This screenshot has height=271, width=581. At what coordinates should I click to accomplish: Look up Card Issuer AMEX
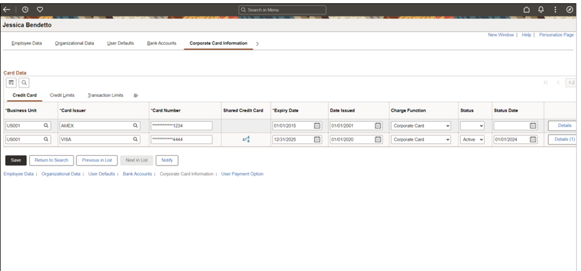point(135,126)
